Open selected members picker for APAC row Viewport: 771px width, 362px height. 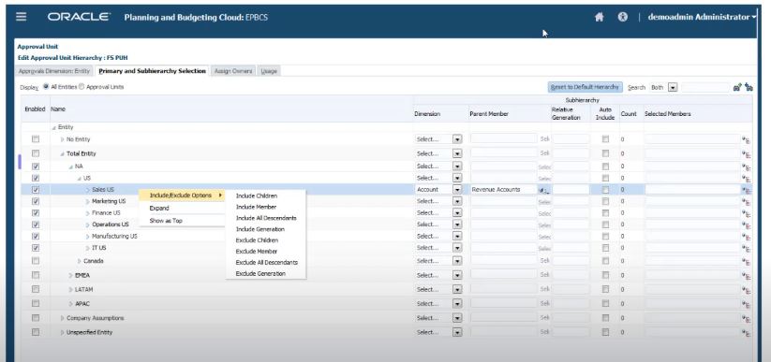tap(747, 305)
